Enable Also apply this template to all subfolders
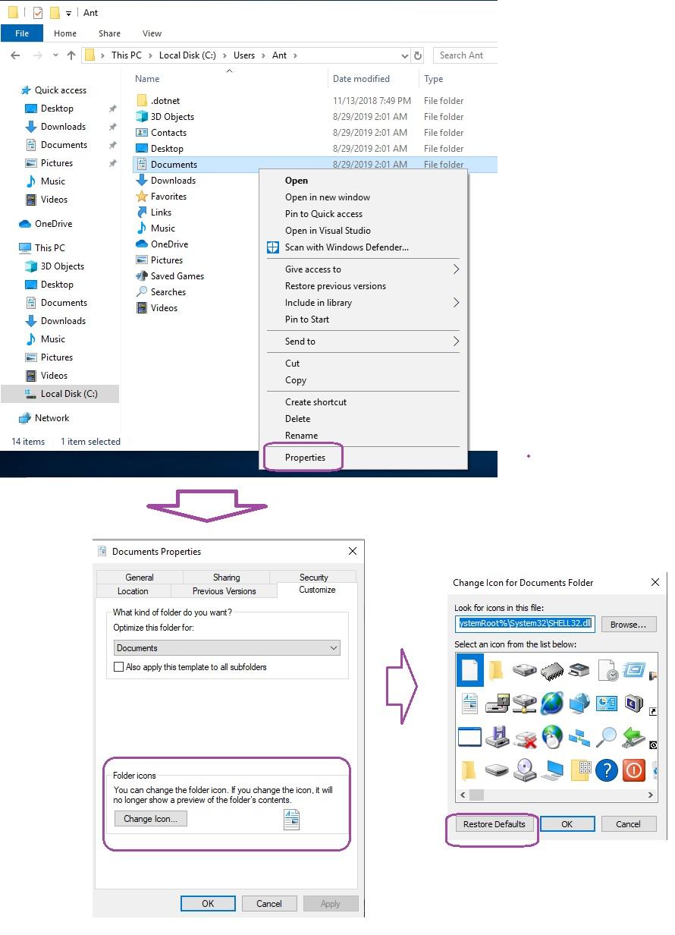Image resolution: width=675 pixels, height=935 pixels. click(118, 667)
